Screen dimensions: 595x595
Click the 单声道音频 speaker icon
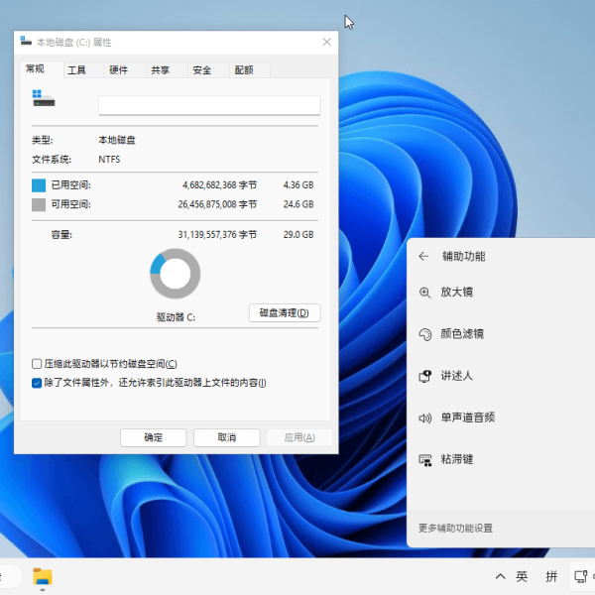pos(425,418)
